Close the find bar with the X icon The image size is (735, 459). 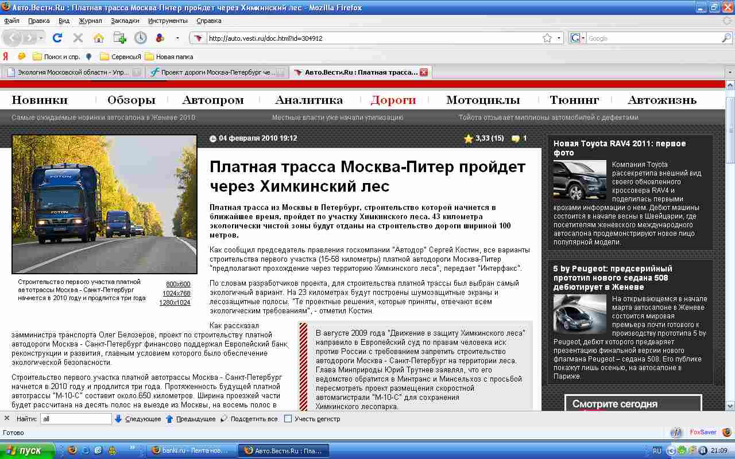click(7, 418)
